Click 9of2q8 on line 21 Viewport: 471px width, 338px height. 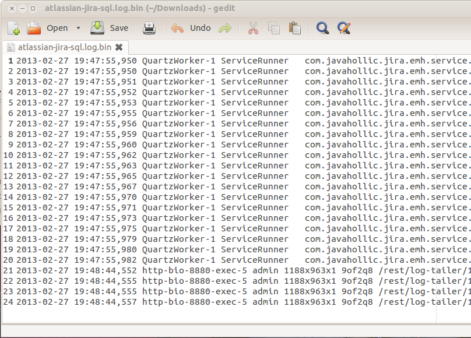(357, 271)
